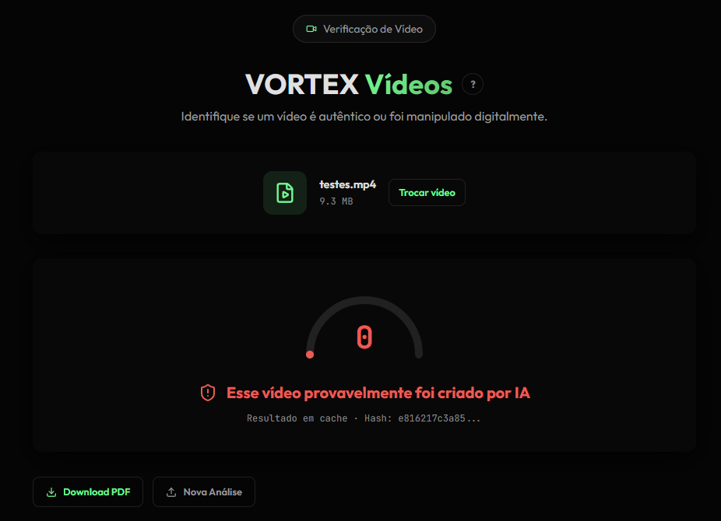
Task: Click the AI-created video verdict message
Action: (x=378, y=393)
